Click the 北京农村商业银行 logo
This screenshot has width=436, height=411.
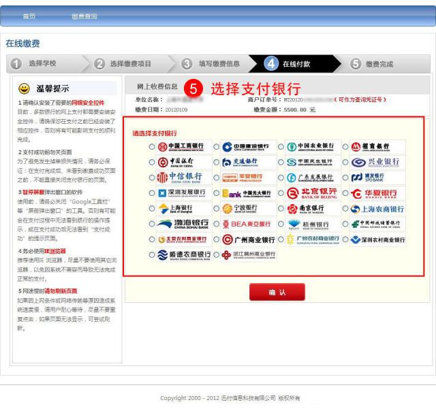(184, 239)
